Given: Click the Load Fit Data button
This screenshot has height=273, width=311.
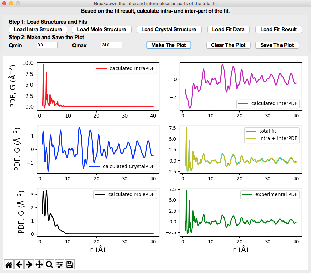Looking at the screenshot, I should point(228,29).
